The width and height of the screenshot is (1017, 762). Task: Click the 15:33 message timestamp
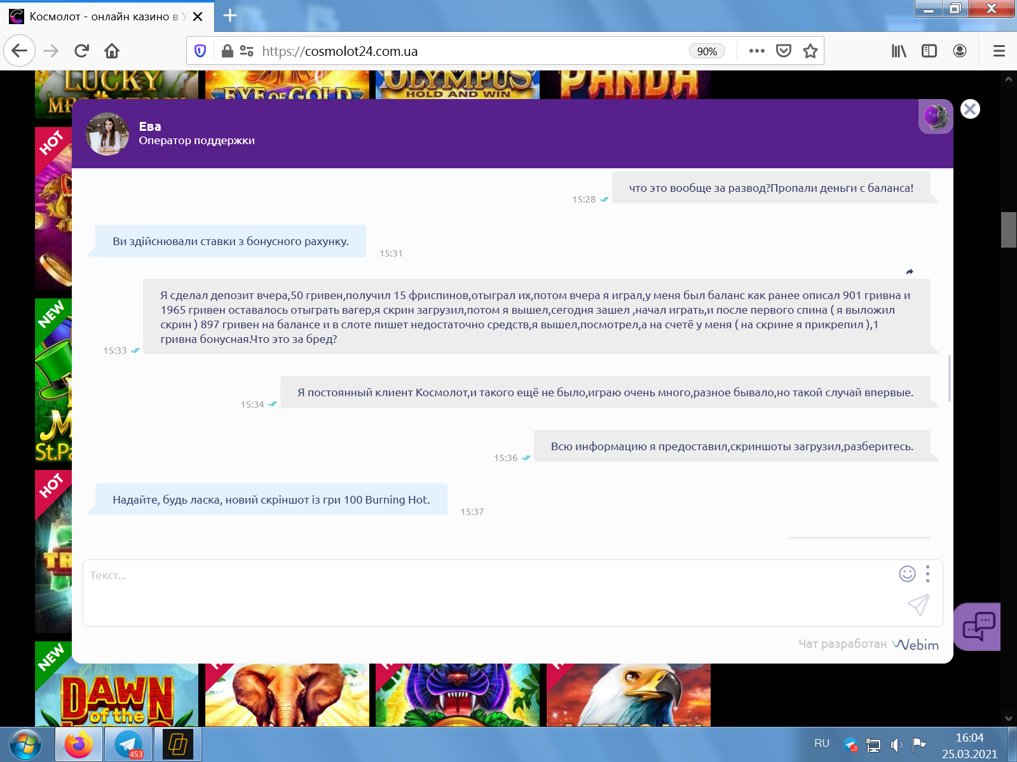(x=115, y=351)
